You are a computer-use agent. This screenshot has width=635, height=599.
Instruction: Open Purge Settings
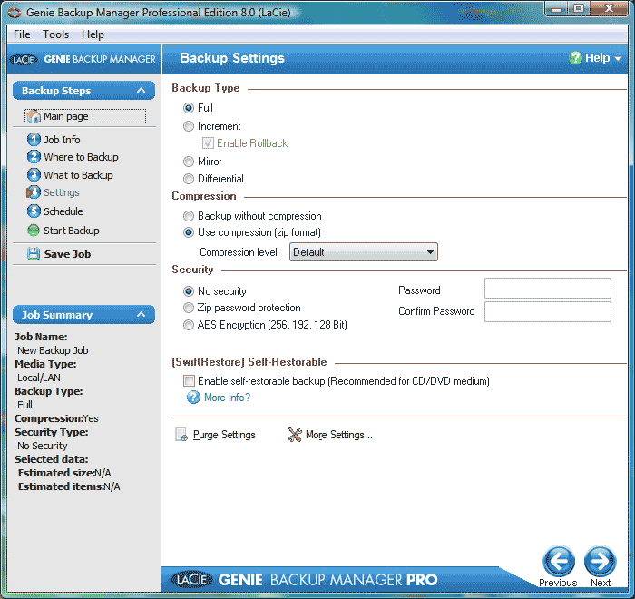pos(224,435)
